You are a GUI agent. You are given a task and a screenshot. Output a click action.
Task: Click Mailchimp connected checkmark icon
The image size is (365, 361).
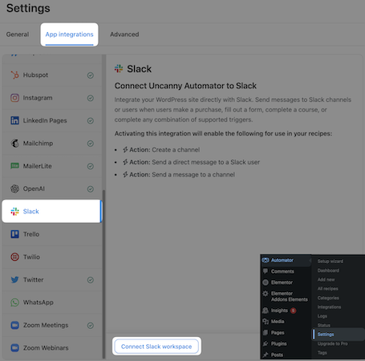click(91, 144)
